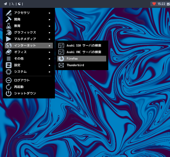Click the 教育 flask icon
170x157 pixels.
pos(9,26)
